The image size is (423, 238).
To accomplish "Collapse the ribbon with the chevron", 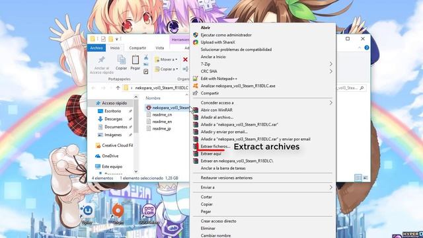I will pyautogui.click(x=360, y=48).
